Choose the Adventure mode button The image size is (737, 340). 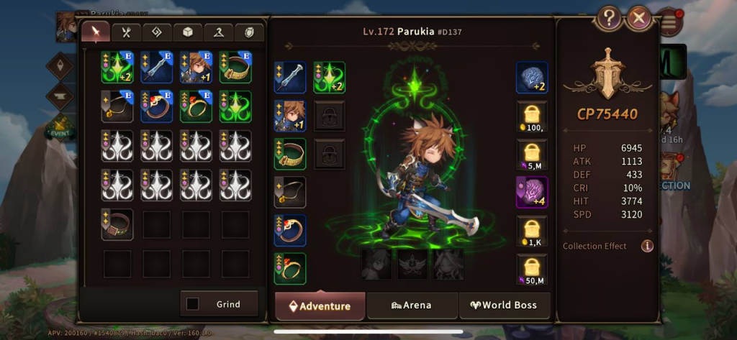(320, 305)
